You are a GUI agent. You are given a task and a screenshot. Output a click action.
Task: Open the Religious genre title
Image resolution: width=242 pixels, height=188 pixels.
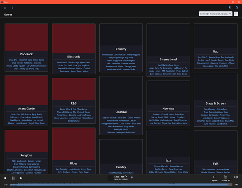[x=26, y=155]
